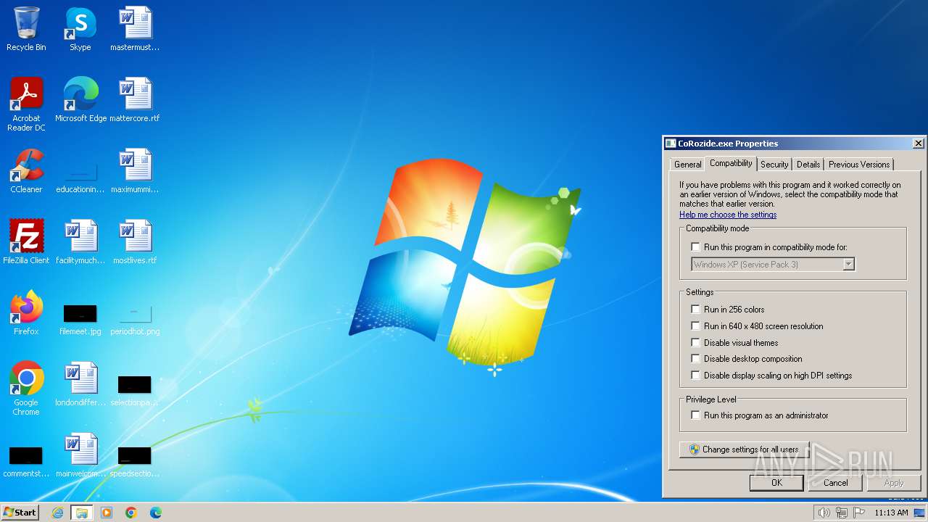Select the maximummi document icon

coord(135,171)
